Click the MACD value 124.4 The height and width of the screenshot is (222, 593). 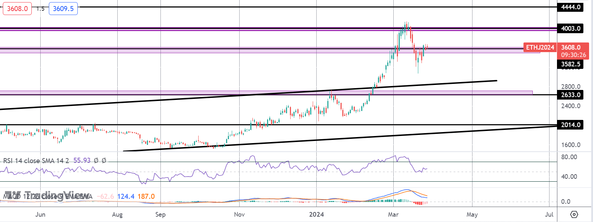click(126, 197)
